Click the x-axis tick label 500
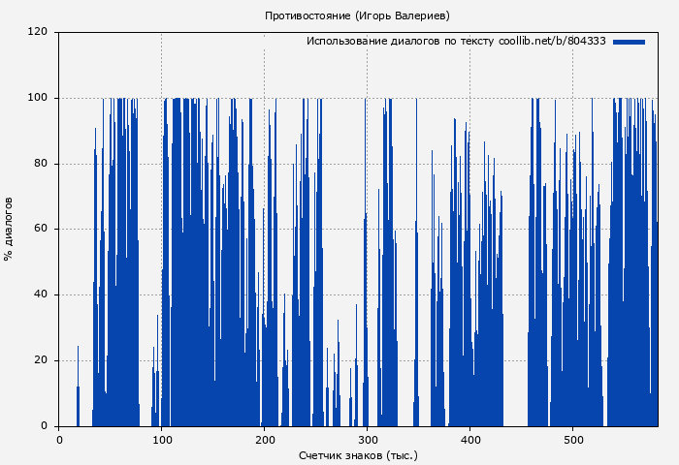Screen dimensions: 679x465 point(572,439)
